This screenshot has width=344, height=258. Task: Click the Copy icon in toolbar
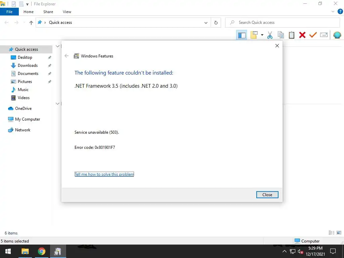click(281, 35)
